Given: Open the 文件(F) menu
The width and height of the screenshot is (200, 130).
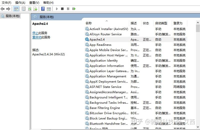Looking at the screenshot, I should point(6,3).
